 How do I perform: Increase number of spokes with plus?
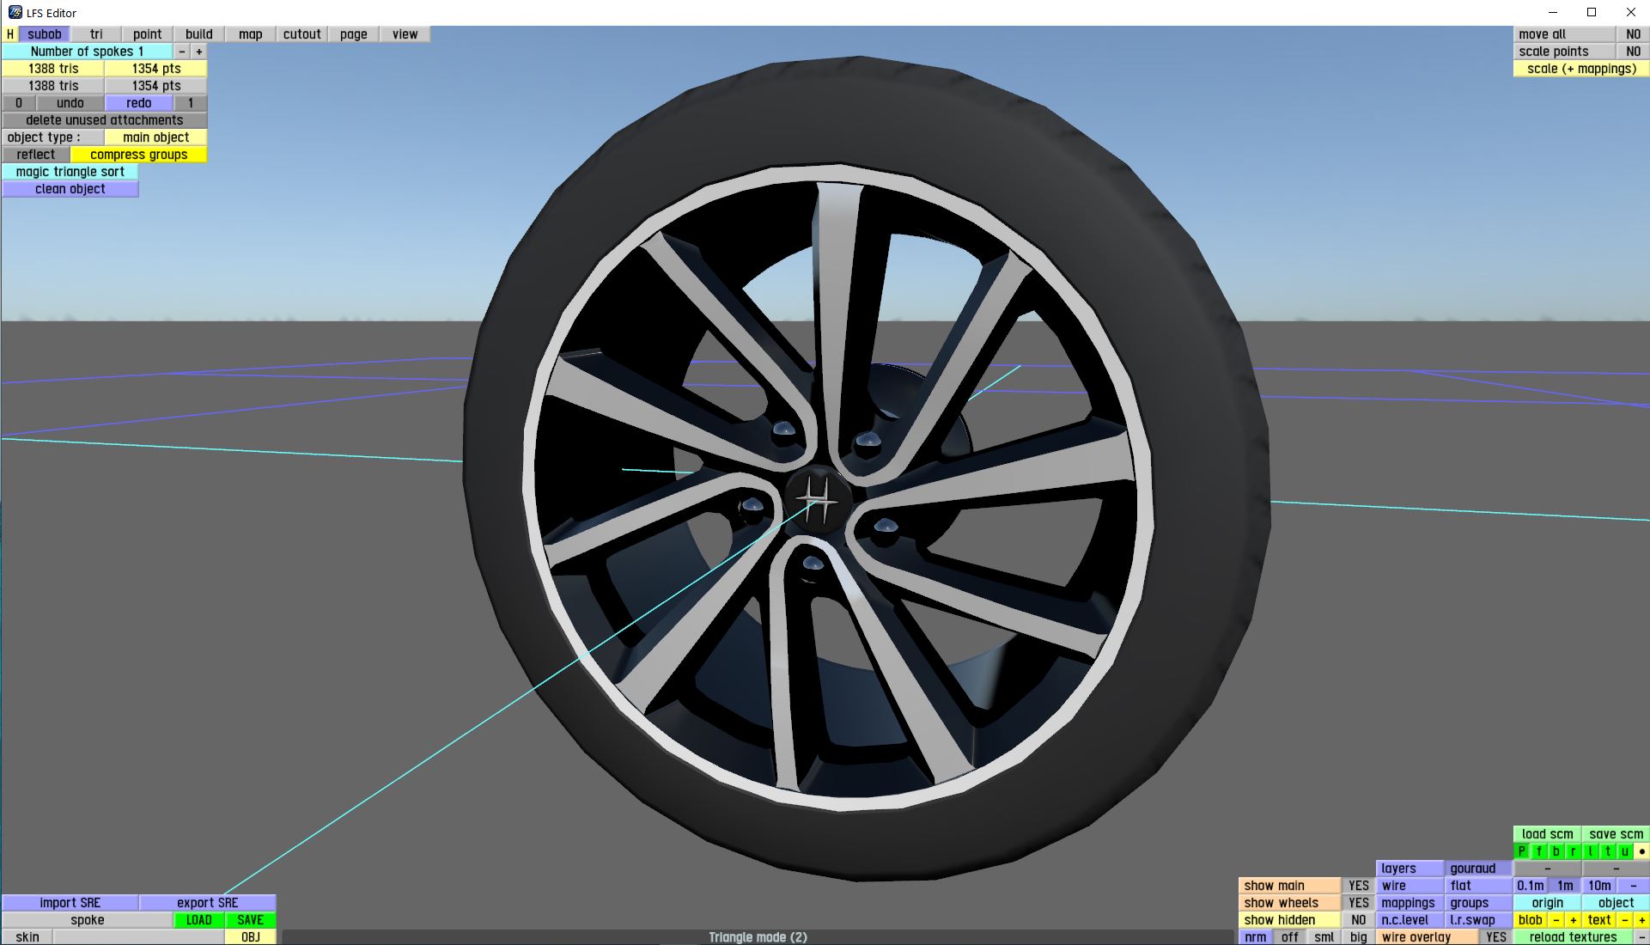click(x=198, y=52)
